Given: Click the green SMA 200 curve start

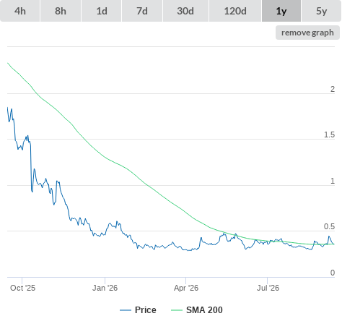Looking at the screenshot, I should pyautogui.click(x=8, y=64).
